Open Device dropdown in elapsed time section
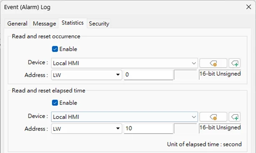The width and height of the screenshot is (256, 153). tap(124, 117)
